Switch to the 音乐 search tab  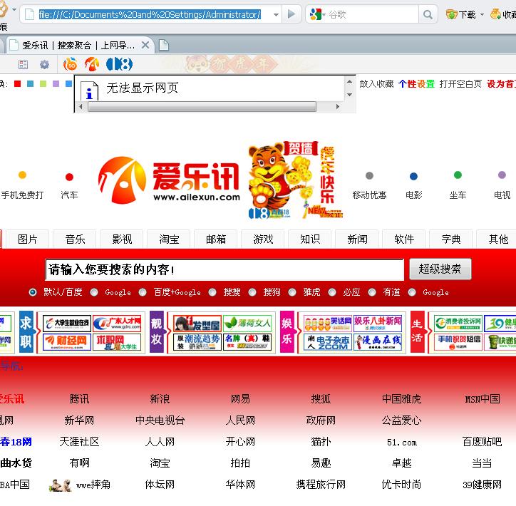75,239
